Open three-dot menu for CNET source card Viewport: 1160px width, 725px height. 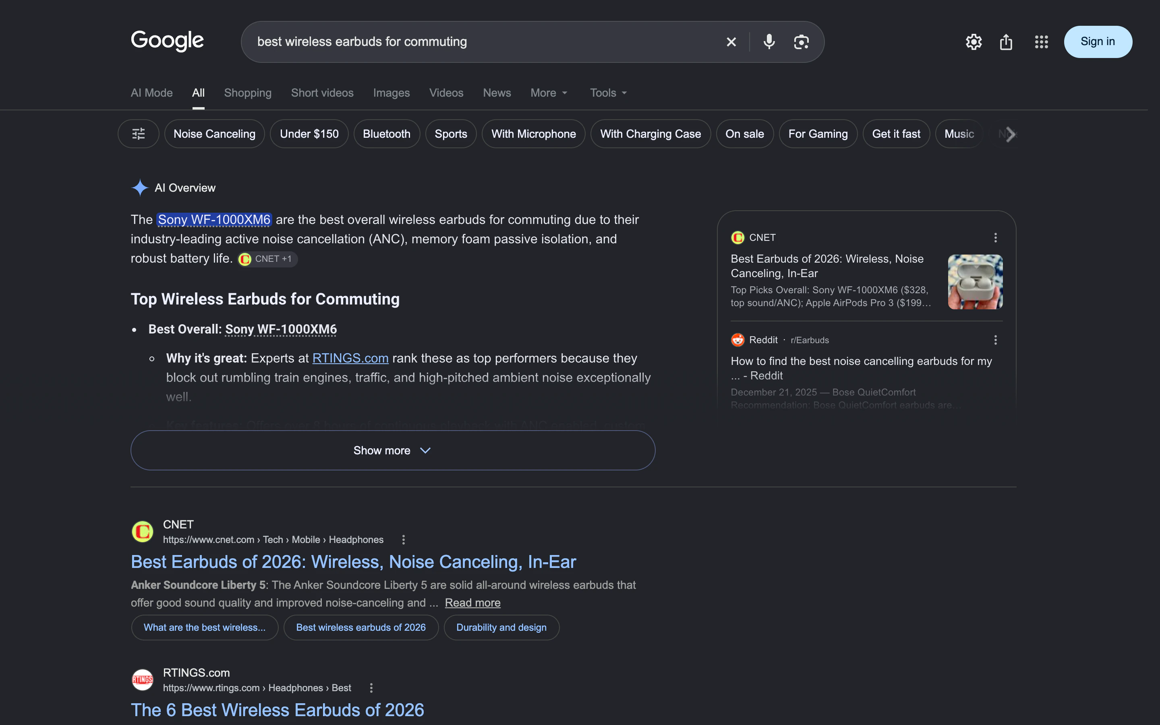coord(996,238)
